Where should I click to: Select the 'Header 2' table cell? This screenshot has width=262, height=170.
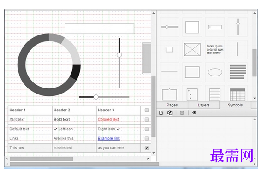(x=74, y=110)
